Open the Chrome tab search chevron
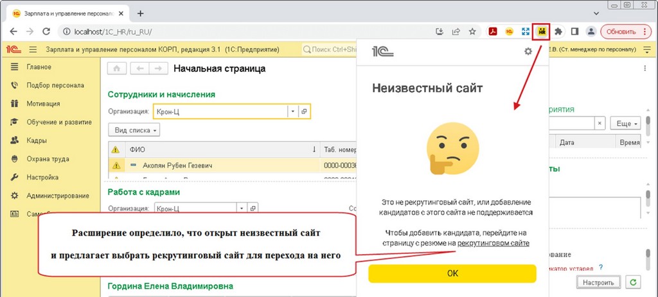 597,13
